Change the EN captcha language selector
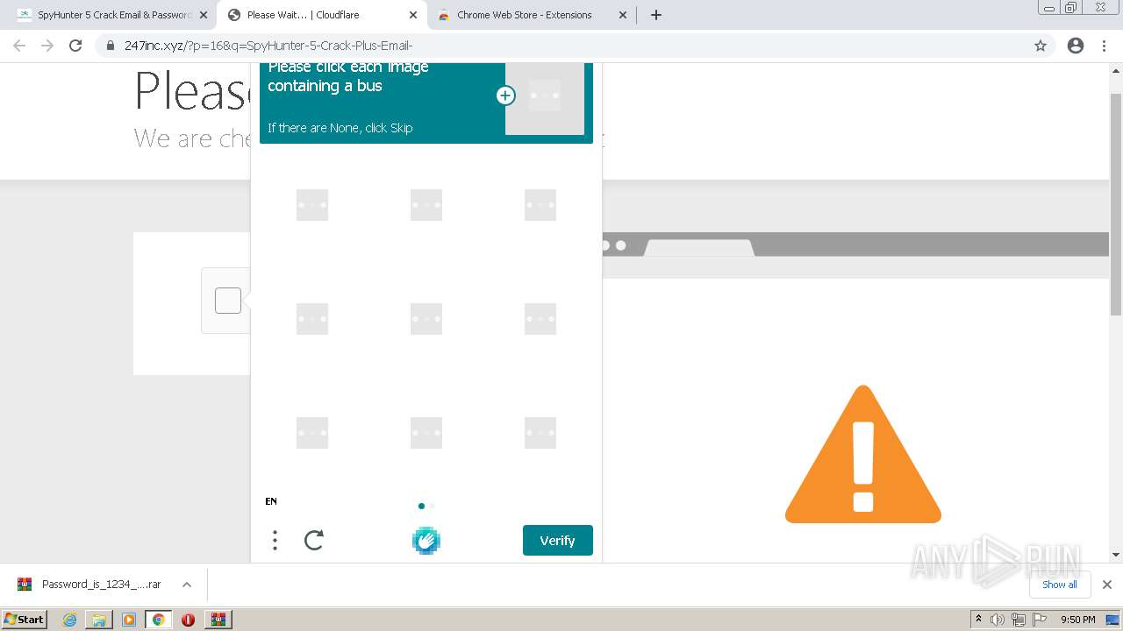Viewport: 1123px width, 631px height. coord(271,501)
